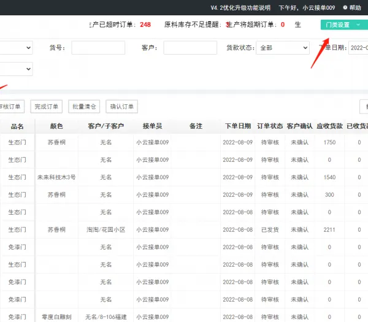Click the 原料库存不足提醒 label

pos(192,25)
